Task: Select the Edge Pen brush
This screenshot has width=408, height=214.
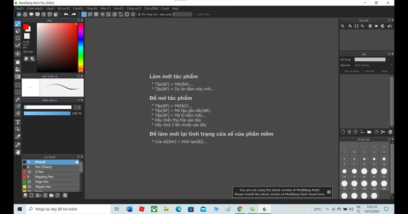Action: click(x=51, y=182)
